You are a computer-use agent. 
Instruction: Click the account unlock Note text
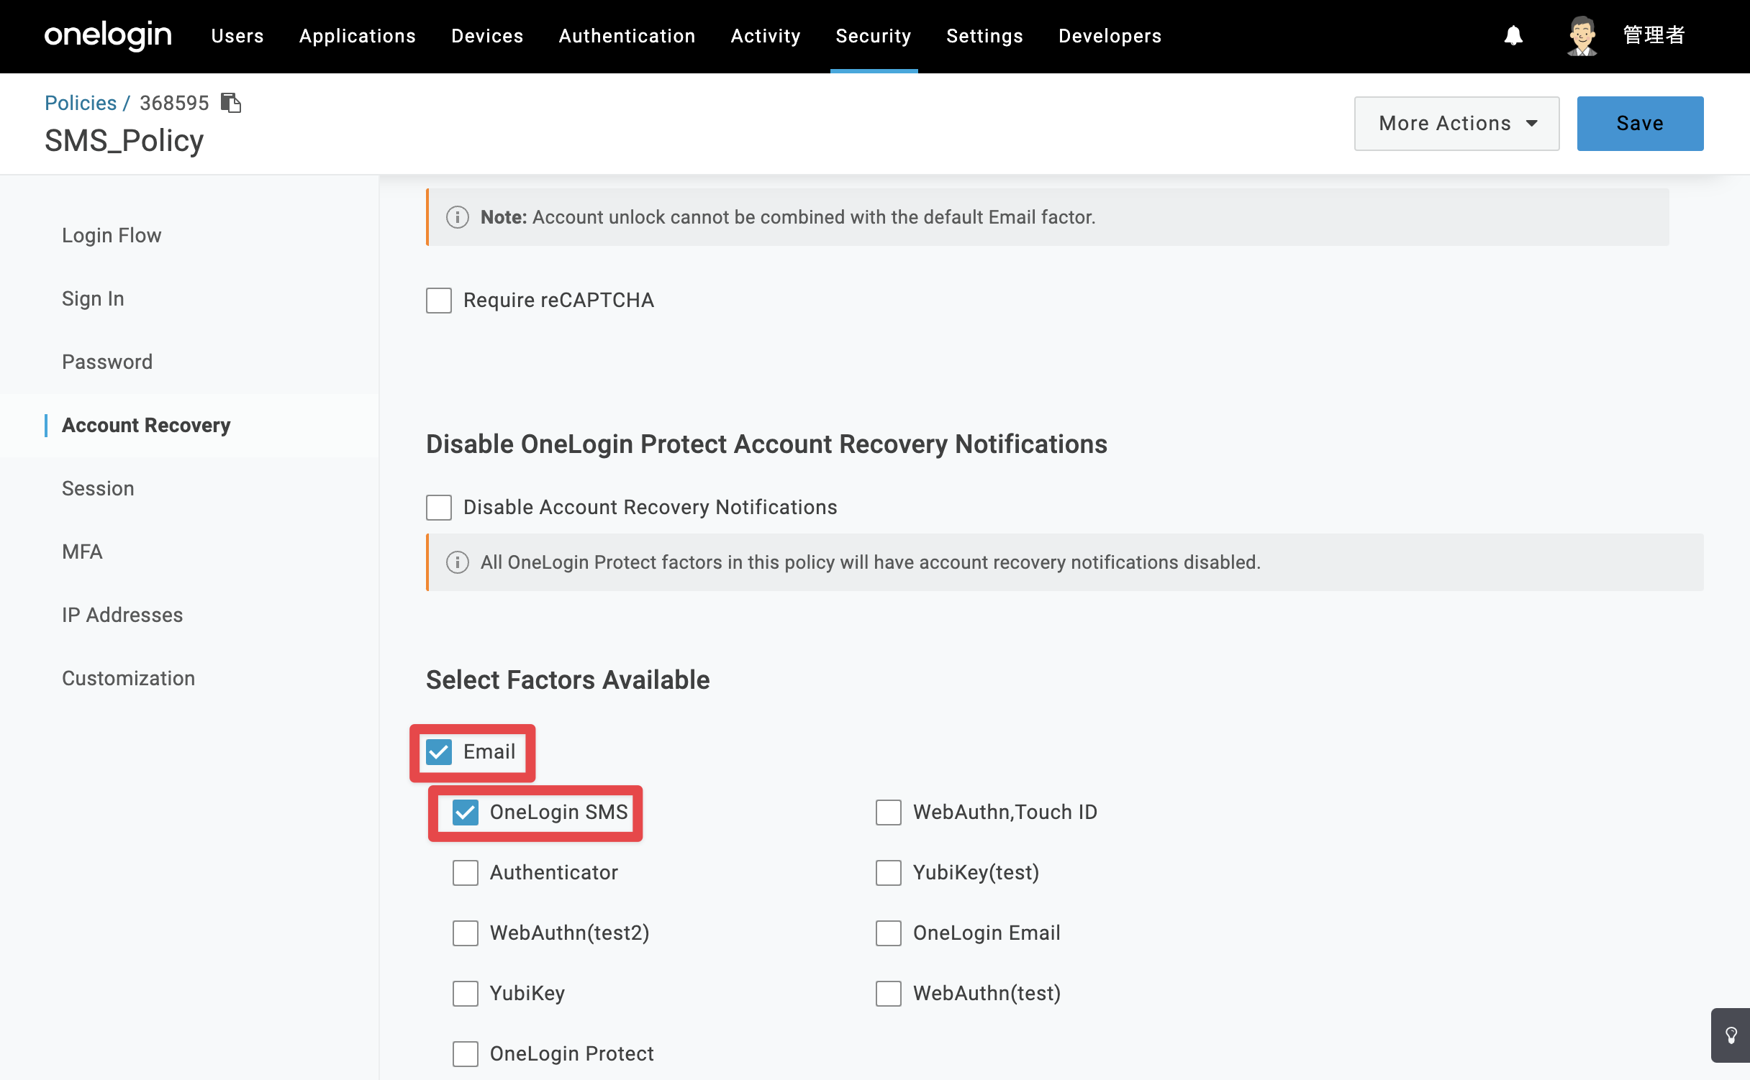tap(788, 217)
